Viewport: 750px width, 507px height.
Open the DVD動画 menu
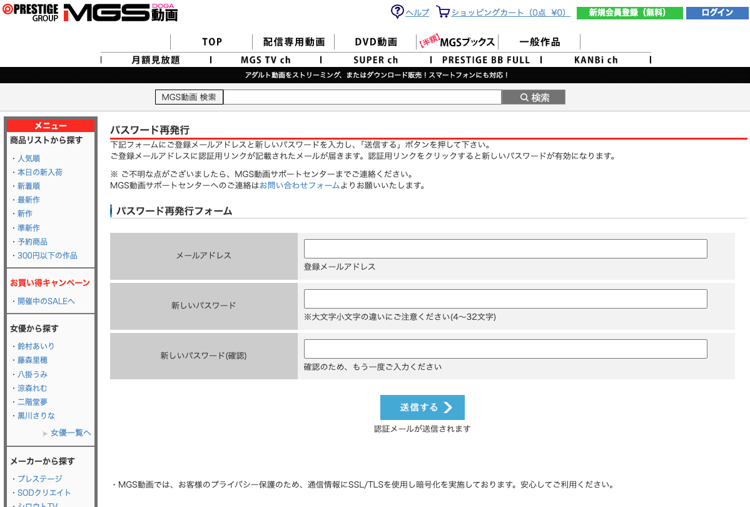[x=376, y=42]
